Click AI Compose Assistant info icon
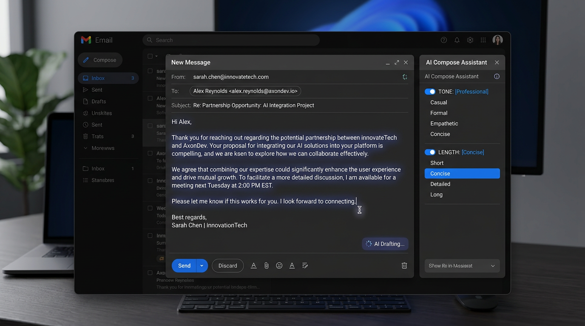Screen dimensions: 585x326 coord(497,76)
